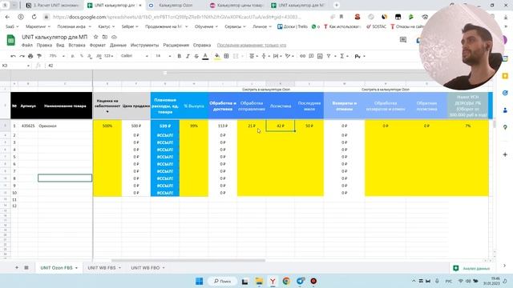Apply strikethrough formatting
Viewport: 513px width, 288px height.
pyautogui.click(x=196, y=56)
